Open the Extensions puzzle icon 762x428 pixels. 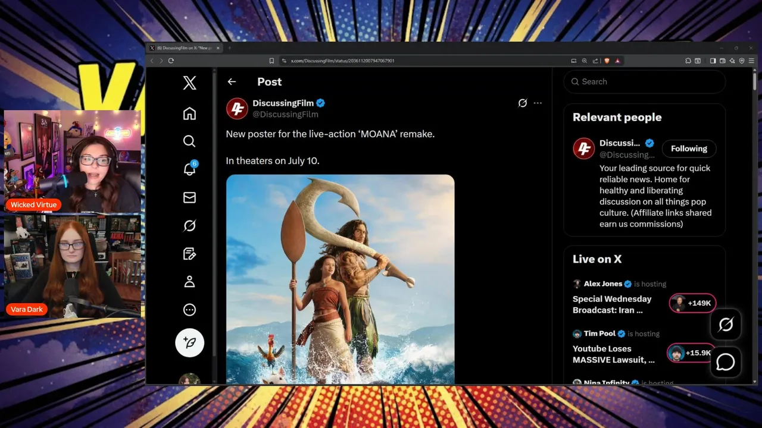click(x=688, y=61)
